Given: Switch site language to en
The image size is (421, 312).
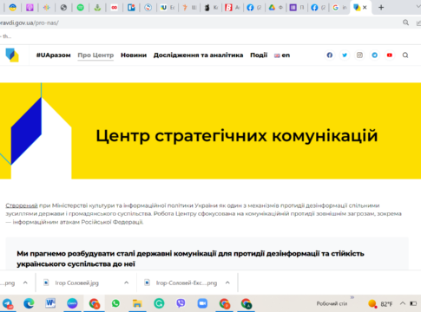Looking at the screenshot, I should [282, 55].
